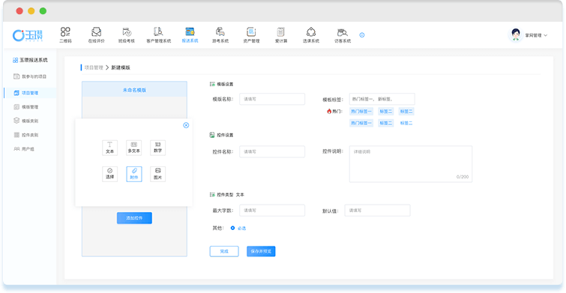This screenshot has width=566, height=293.
Task: Choose the 数字 number control
Action: coord(157,148)
